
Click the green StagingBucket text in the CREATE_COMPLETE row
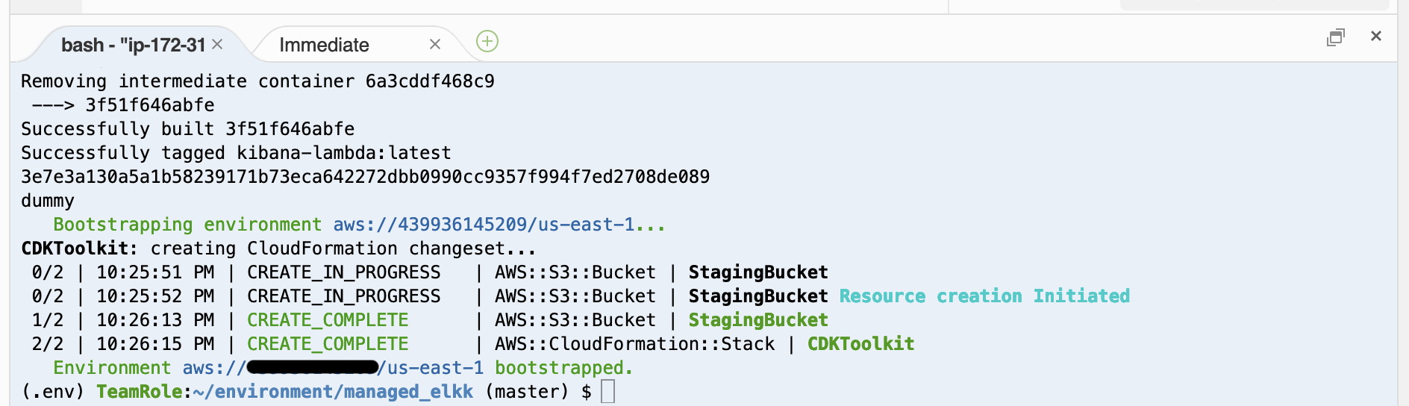tap(758, 320)
